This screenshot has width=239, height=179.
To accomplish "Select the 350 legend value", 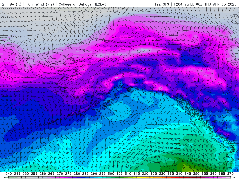I will (196, 174).
